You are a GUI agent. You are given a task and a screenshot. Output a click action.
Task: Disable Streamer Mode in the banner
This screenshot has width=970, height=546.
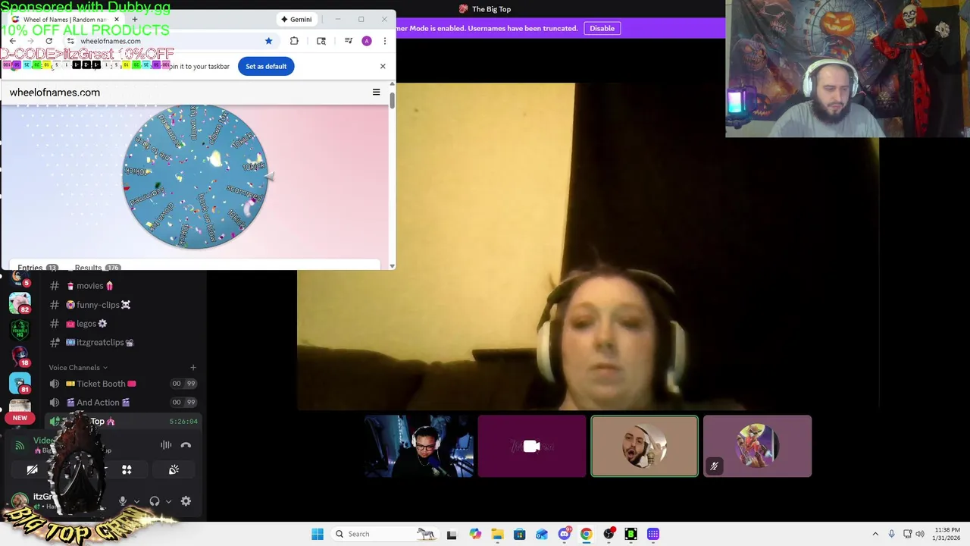[602, 28]
